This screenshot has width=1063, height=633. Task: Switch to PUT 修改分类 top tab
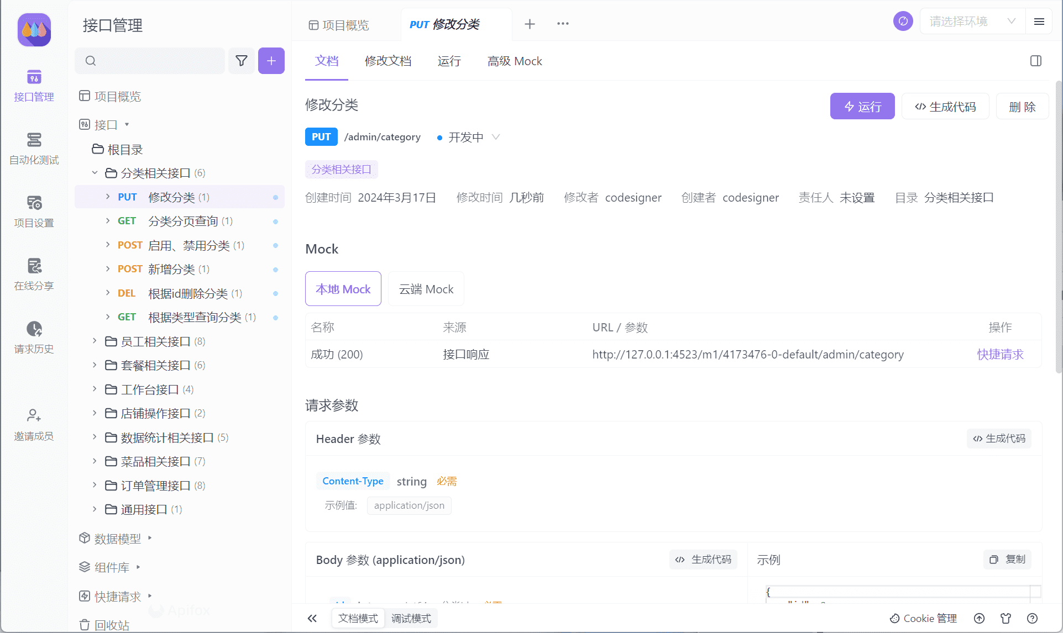(x=445, y=24)
